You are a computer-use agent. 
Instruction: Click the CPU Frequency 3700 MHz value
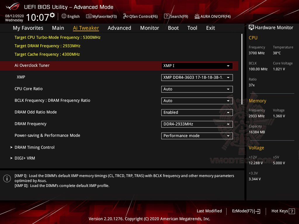(256, 53)
